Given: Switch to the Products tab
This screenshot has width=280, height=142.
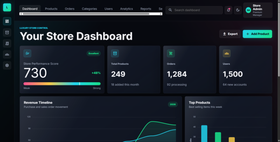Looking at the screenshot, I should pos(51,9).
